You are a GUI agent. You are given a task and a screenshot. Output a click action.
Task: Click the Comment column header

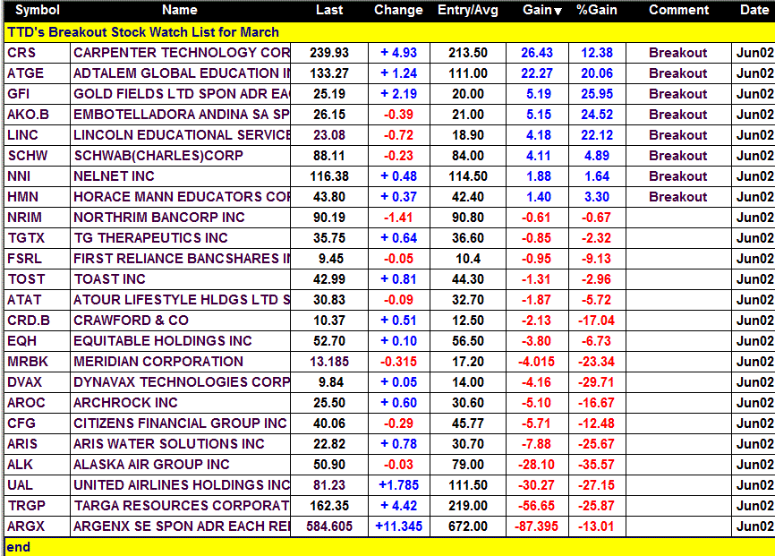(678, 10)
